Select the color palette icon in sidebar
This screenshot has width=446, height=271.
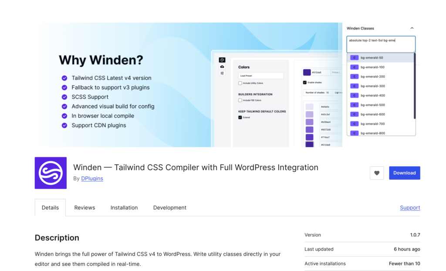(222, 60)
